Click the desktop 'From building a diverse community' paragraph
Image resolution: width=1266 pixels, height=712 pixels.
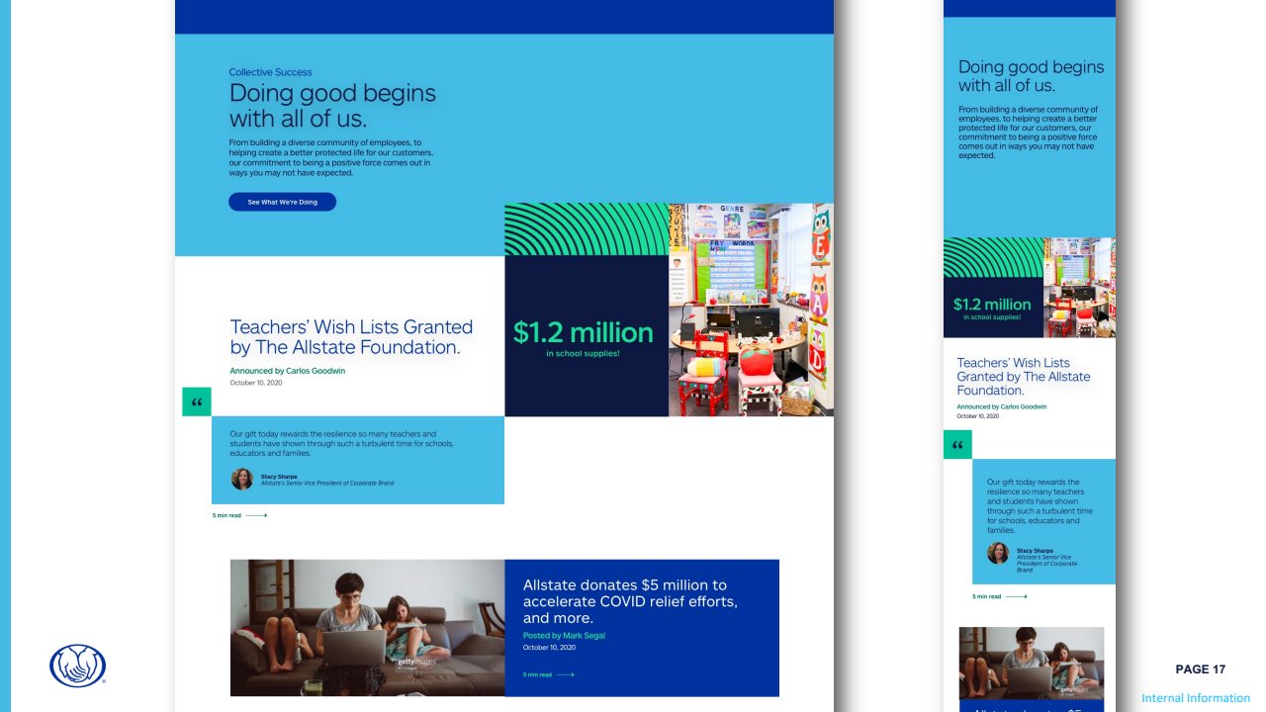[x=330, y=157]
